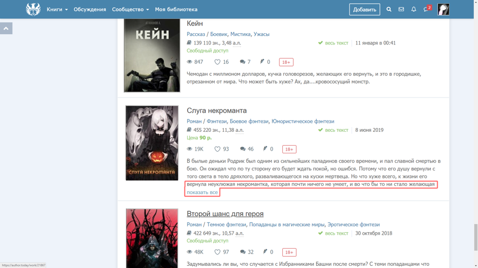Click the page vertical scrollbar thumb

(475, 237)
